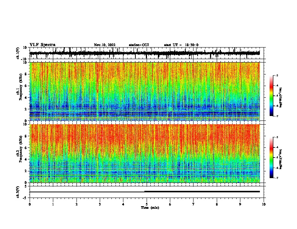Viewport: 297px width, 229px height.
Task: Click the "-5" tick on ch.3(V) axis
Action: (25, 198)
